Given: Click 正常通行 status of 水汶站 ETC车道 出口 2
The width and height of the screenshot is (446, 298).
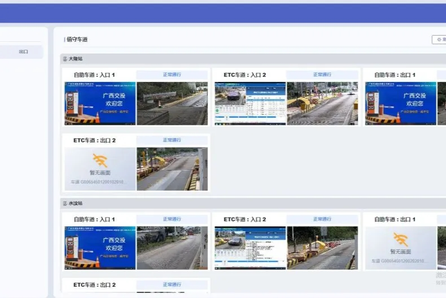Looking at the screenshot, I should [x=172, y=284].
